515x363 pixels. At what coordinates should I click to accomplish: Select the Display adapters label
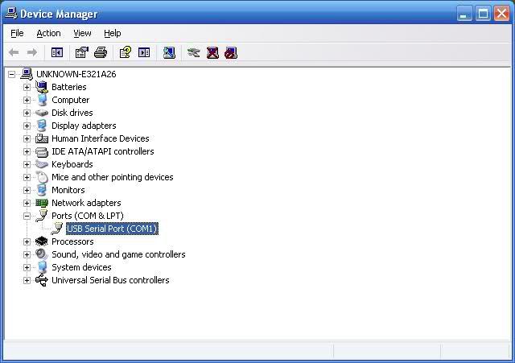tap(84, 126)
